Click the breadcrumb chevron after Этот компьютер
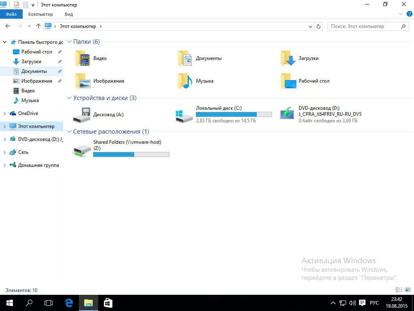This screenshot has height=311, width=414. tap(101, 26)
